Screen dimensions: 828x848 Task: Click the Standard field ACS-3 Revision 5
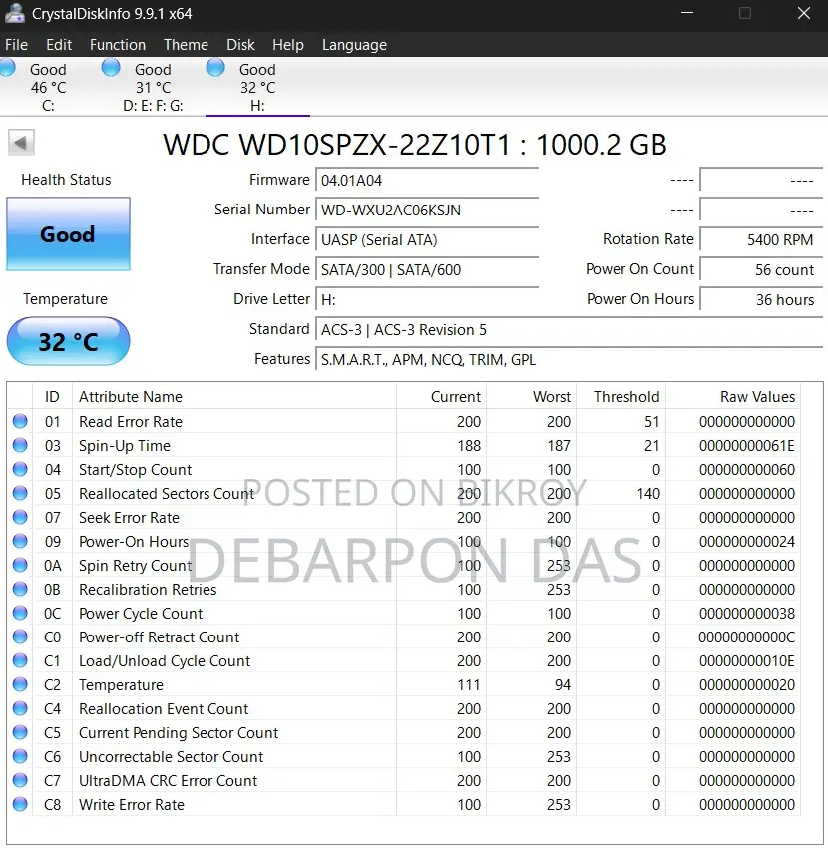point(569,329)
